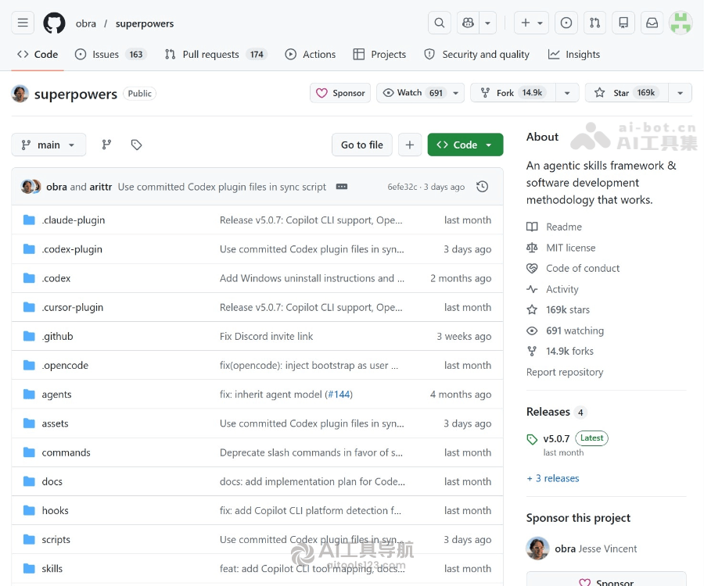Viewport: 704px width, 586px height.
Task: Expand the Copilot dropdown arrow
Action: [487, 23]
